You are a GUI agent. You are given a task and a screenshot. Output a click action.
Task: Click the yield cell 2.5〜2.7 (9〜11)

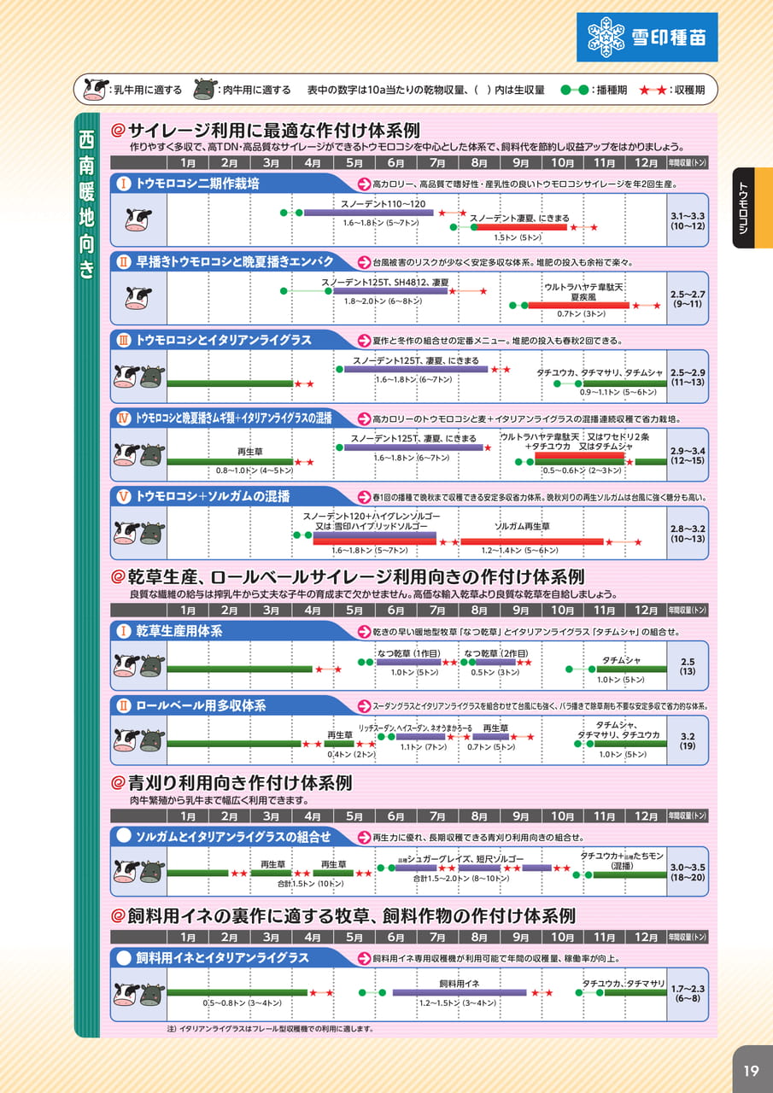[x=688, y=298]
